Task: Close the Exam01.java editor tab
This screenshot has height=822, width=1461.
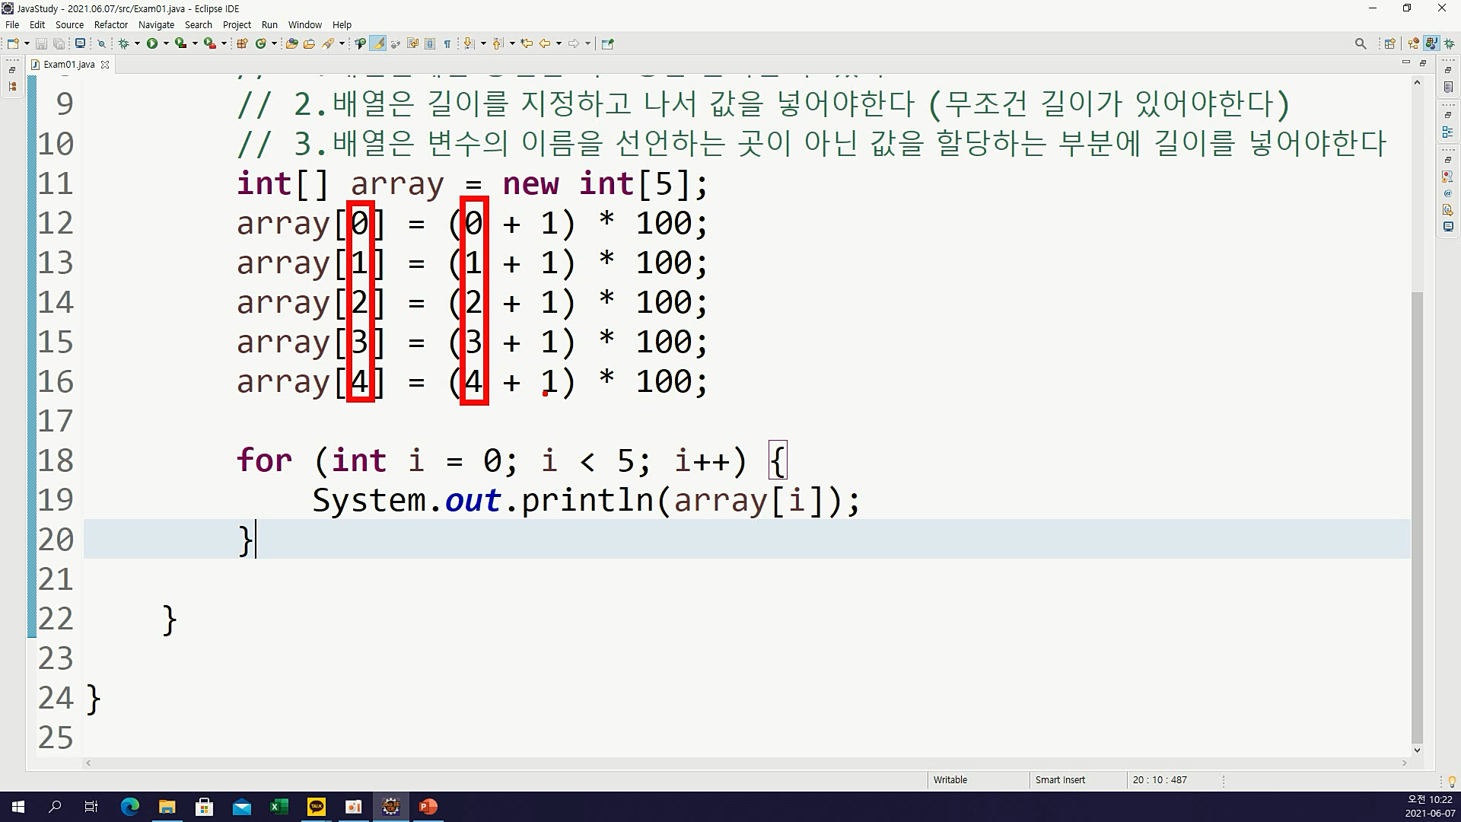Action: 105,65
